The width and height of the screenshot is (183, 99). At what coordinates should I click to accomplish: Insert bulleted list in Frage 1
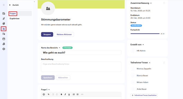pos(78,94)
